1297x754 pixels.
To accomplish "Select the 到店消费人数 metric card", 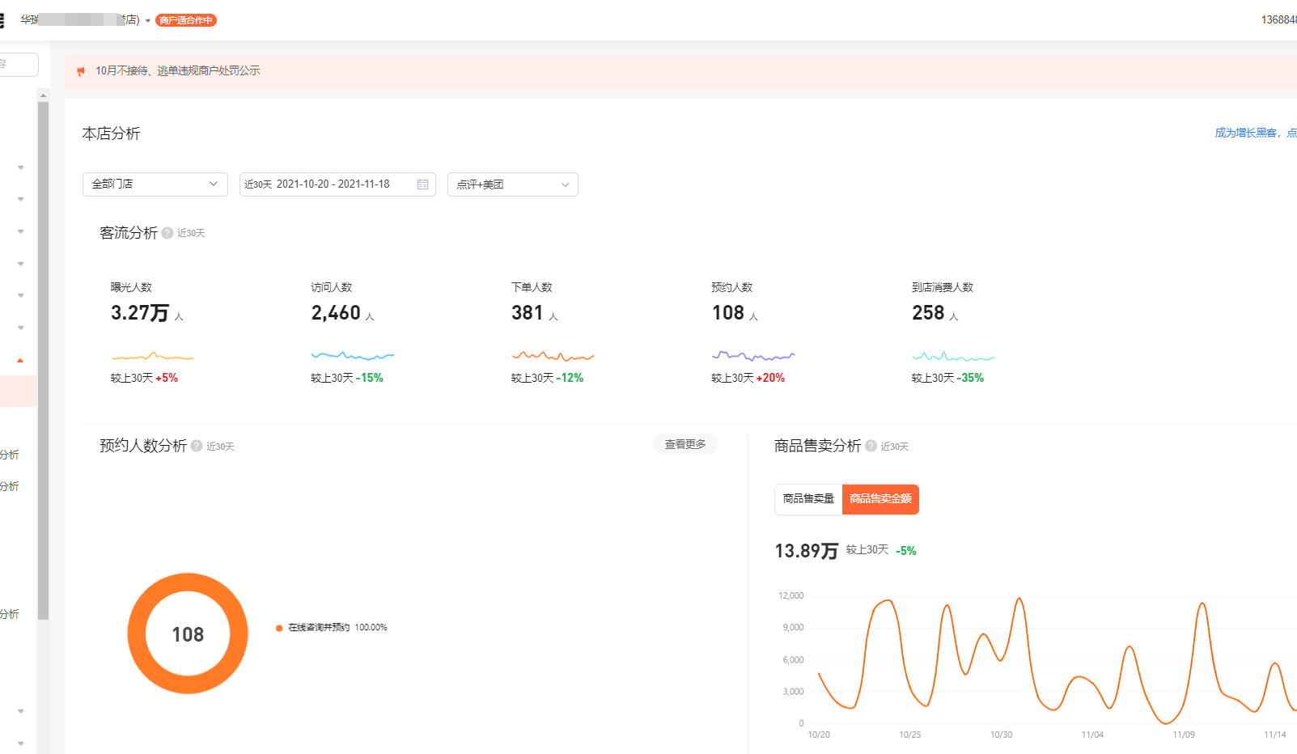I will pos(953,333).
